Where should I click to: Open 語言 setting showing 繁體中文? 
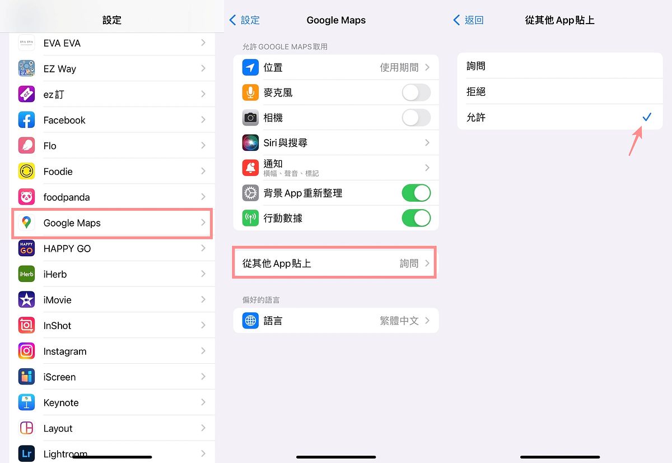coord(335,321)
